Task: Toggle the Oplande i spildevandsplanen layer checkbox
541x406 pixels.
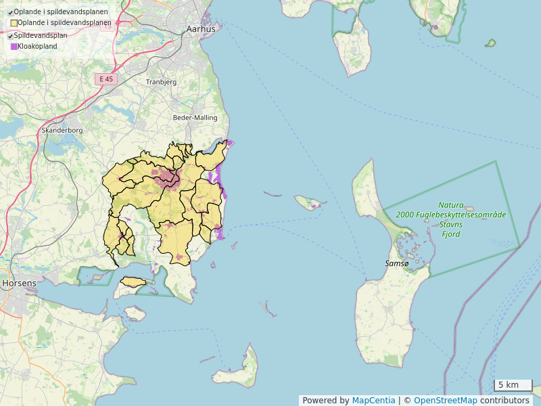Action: click(10, 12)
